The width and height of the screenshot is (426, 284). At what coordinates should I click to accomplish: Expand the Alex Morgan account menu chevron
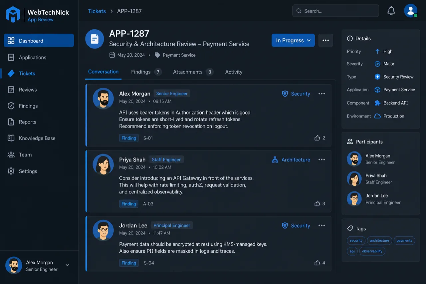[x=67, y=265]
